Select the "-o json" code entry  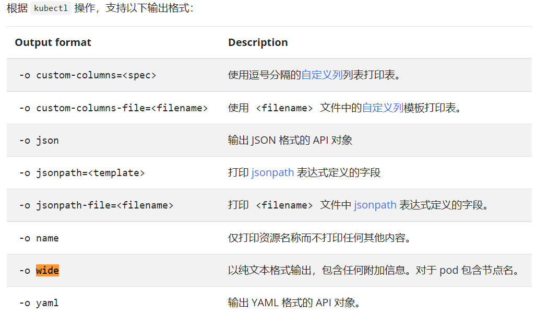pyautogui.click(x=39, y=141)
